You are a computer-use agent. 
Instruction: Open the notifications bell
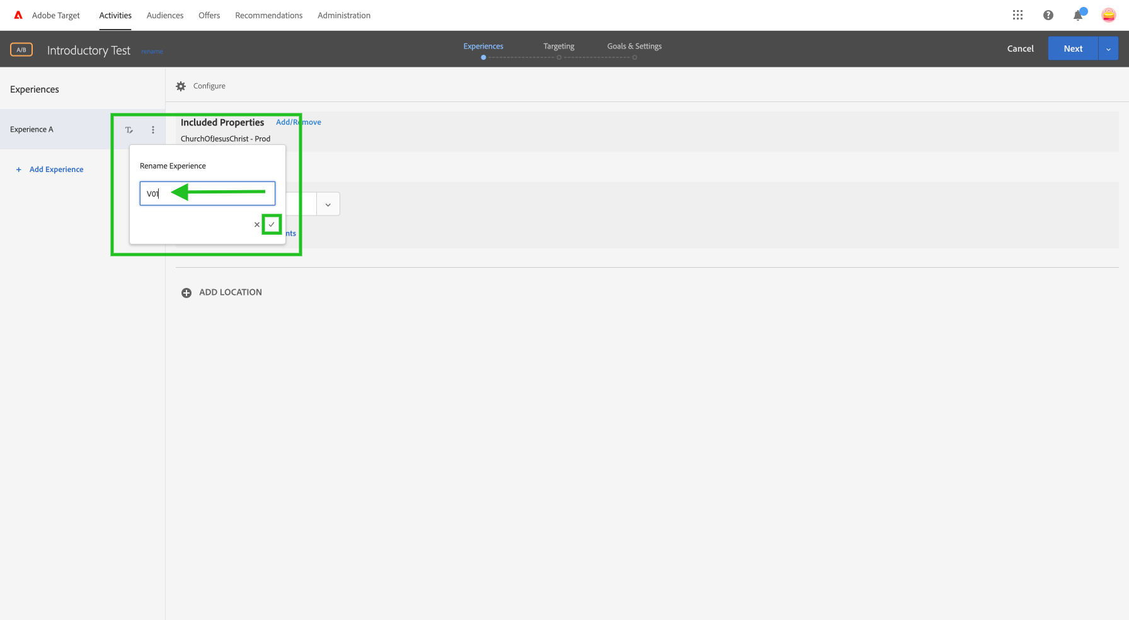pos(1077,14)
